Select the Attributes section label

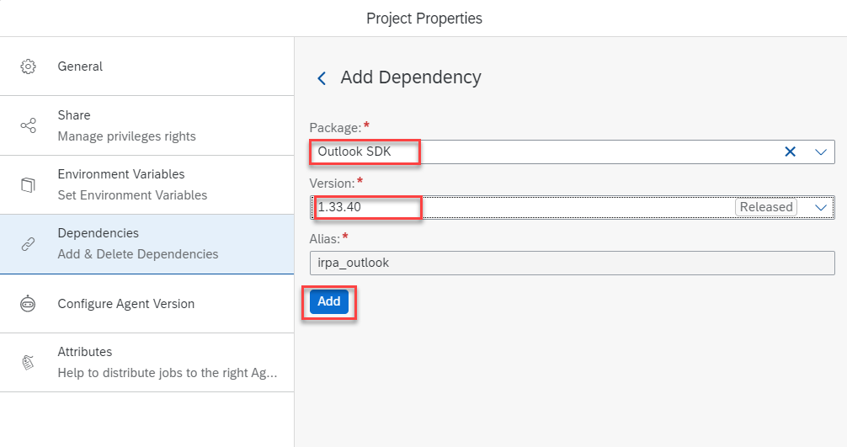click(84, 352)
